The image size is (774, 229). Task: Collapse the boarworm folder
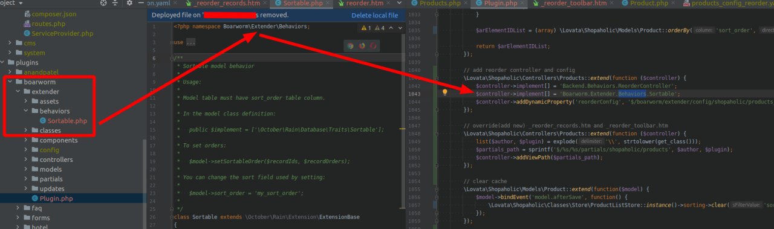coord(10,82)
